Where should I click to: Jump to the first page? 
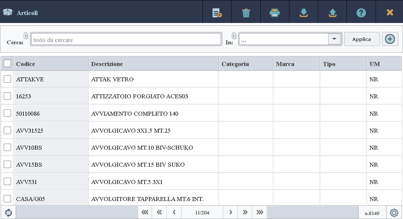145,212
